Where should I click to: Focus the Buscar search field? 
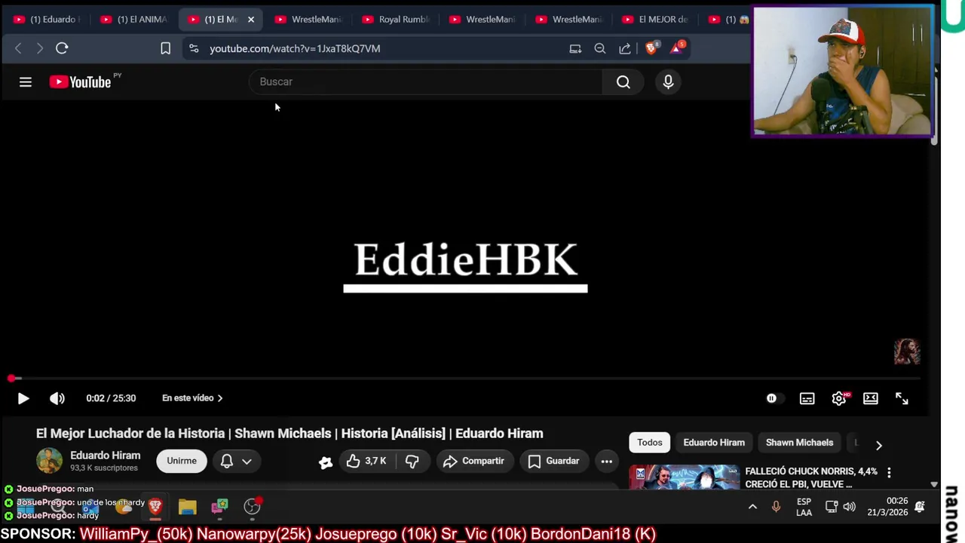426,82
